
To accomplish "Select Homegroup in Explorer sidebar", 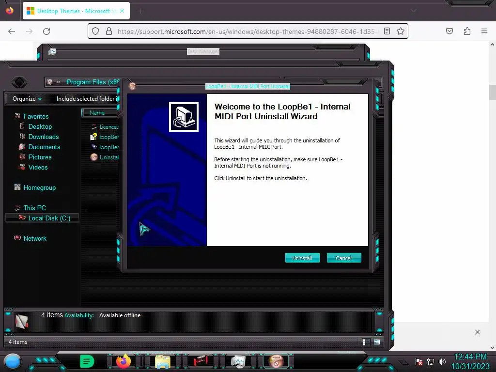I will [x=39, y=187].
